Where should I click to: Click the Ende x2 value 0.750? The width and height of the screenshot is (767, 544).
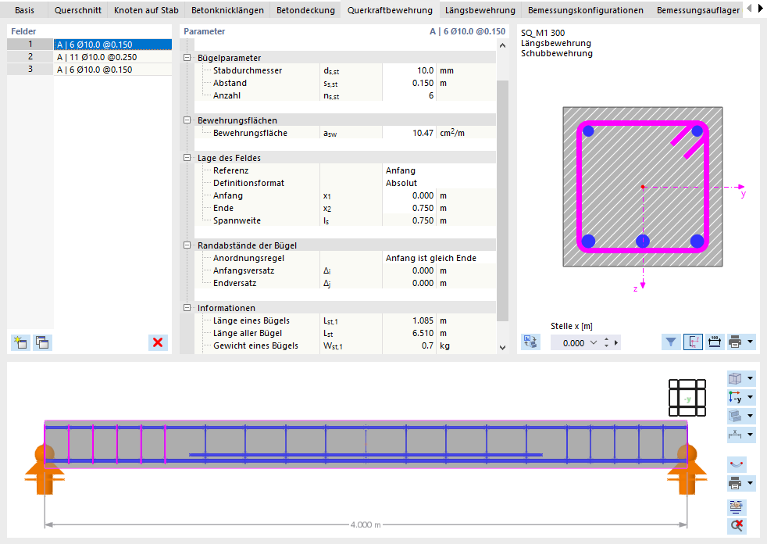[x=408, y=208]
